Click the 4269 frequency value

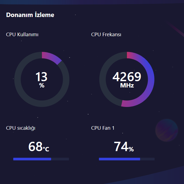pyautogui.click(x=127, y=77)
